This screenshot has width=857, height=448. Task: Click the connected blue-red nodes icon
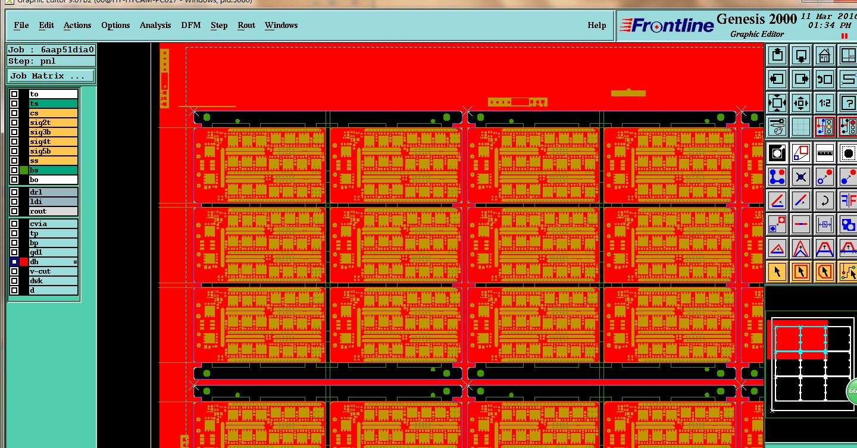[777, 177]
